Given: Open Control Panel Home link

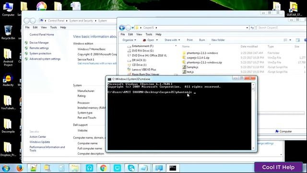Looking at the screenshot, I should (x=42, y=35).
